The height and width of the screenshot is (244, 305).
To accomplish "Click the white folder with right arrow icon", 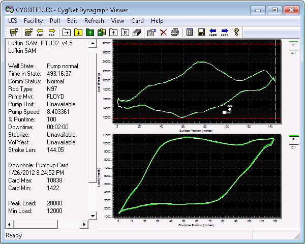I will coord(67,33).
